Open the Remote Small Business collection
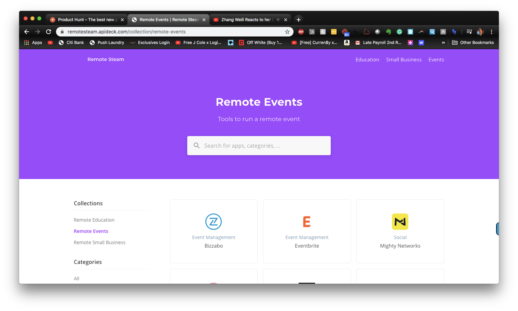This screenshot has width=518, height=311. coord(99,242)
